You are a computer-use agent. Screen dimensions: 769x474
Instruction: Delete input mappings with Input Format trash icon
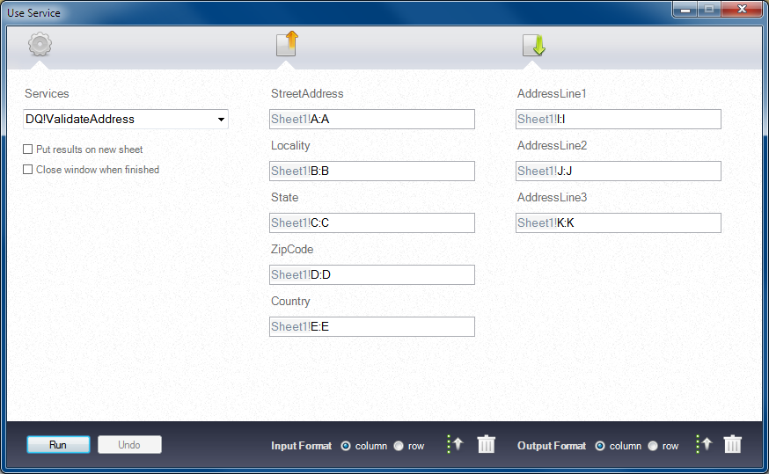(487, 444)
